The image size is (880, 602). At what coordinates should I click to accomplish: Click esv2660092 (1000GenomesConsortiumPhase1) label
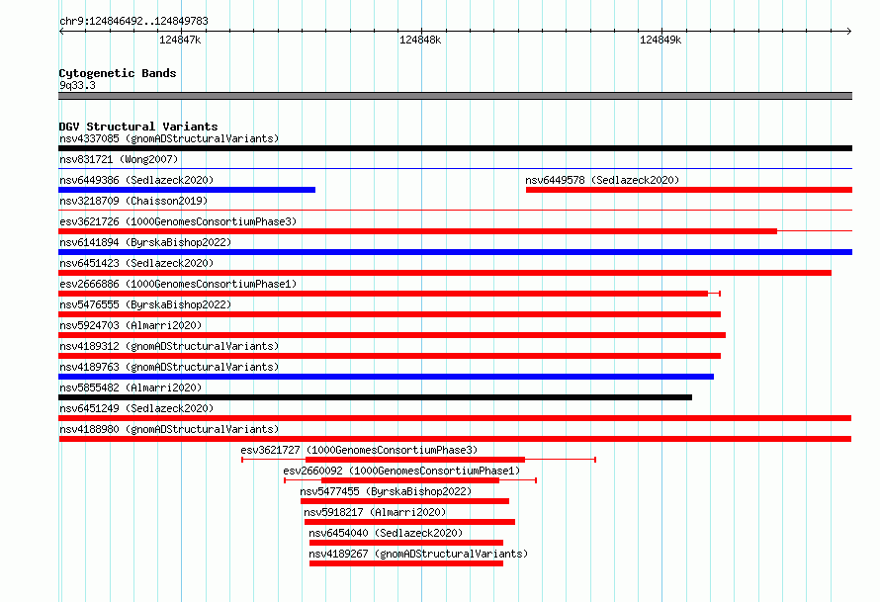(401, 471)
